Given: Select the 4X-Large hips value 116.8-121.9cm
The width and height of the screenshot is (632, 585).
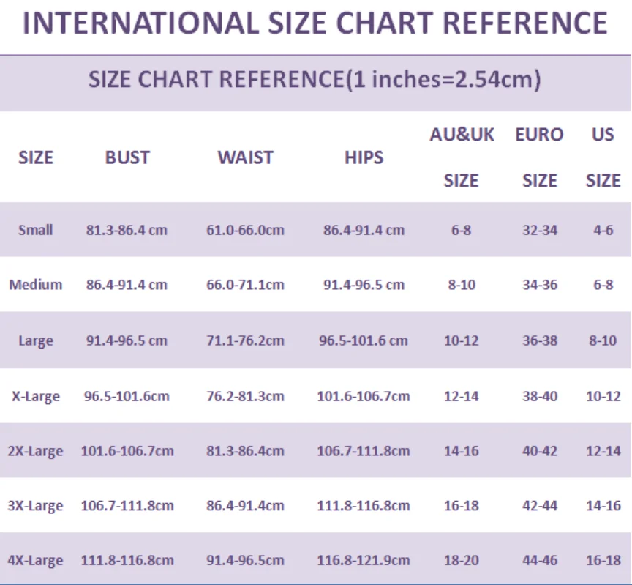Looking at the screenshot, I should point(364,561).
